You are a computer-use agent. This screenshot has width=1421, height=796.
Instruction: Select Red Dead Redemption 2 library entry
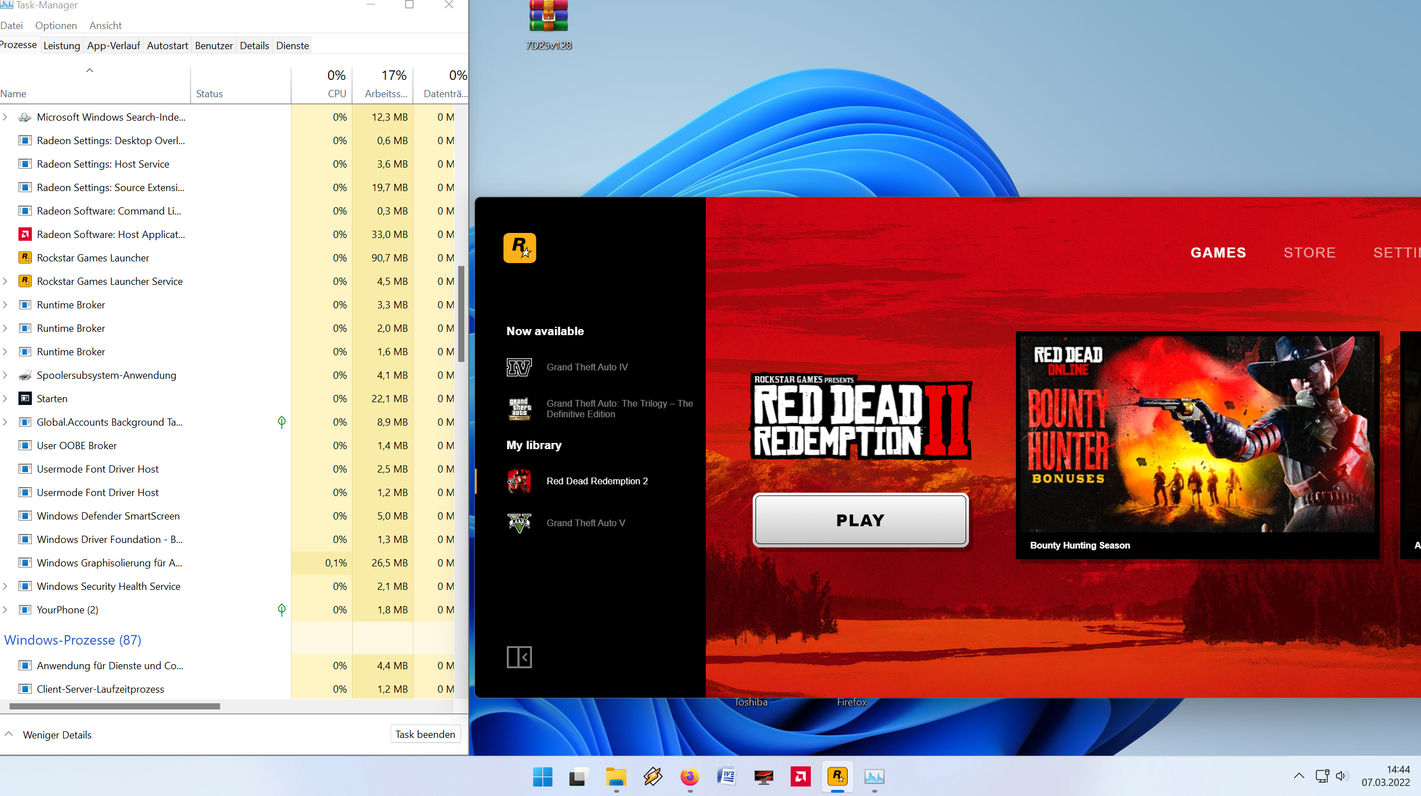click(x=597, y=481)
